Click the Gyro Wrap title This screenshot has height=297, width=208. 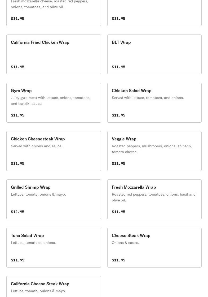tap(21, 91)
